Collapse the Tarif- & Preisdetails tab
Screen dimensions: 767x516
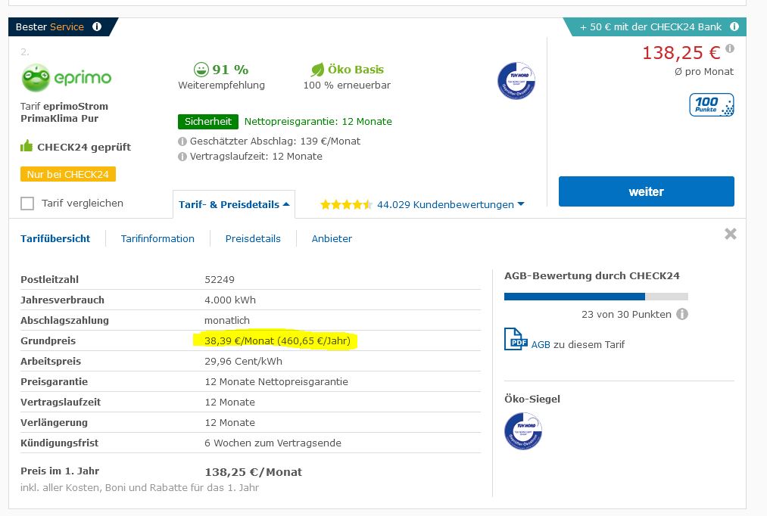tap(234, 204)
